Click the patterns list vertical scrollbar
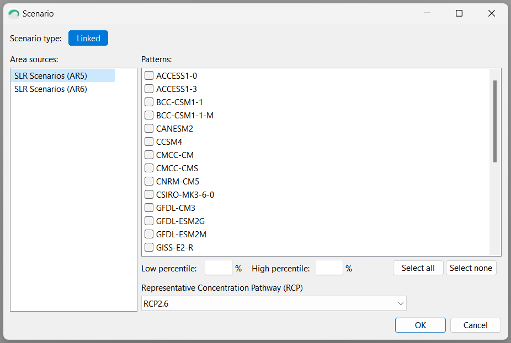This screenshot has width=511, height=343. click(x=495, y=121)
